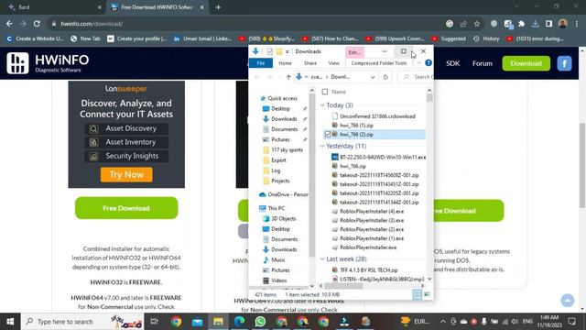Open a new Chrome tab
Image resolution: width=586 pixels, height=330 pixels.
pos(218,7)
